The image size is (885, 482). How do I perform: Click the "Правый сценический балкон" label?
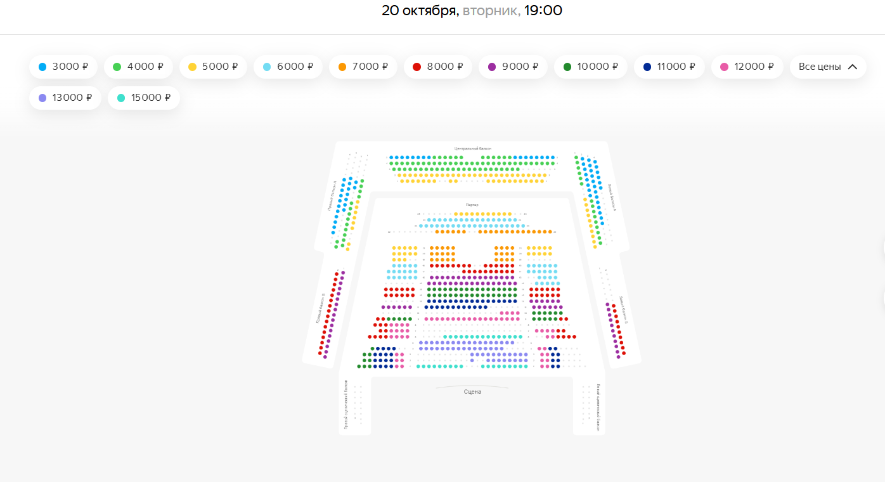(x=346, y=404)
